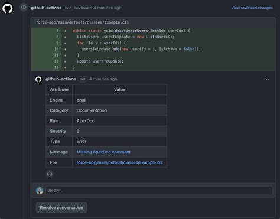Click the Message attribute cell

pyautogui.click(x=59, y=152)
